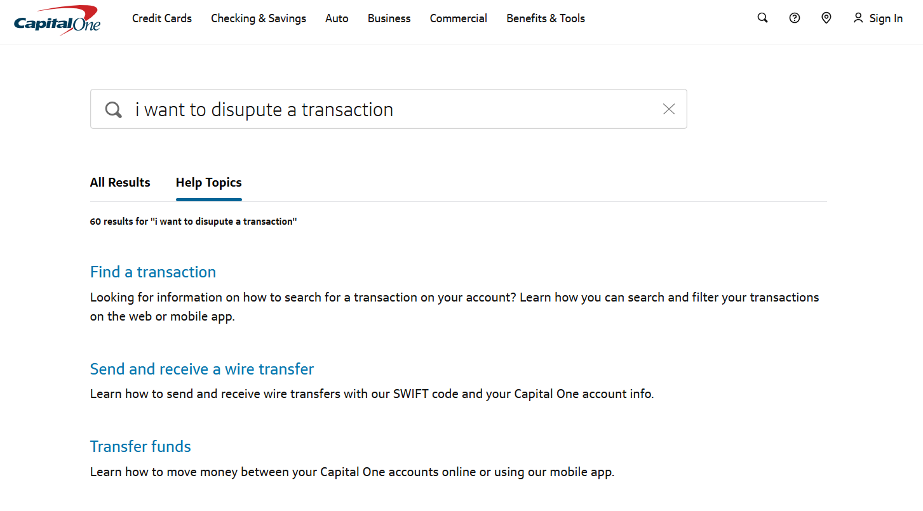Open the Checking & Savings menu

pos(259,18)
